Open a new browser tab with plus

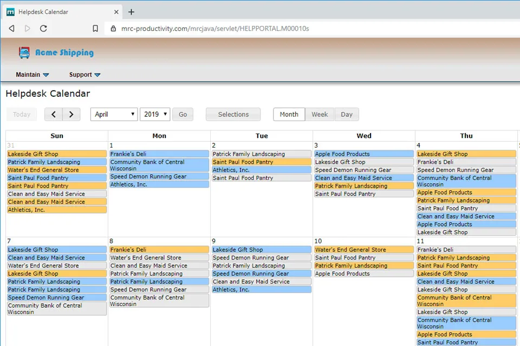(131, 12)
